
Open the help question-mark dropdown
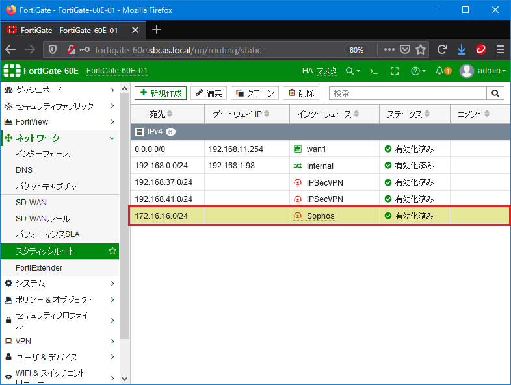click(x=418, y=71)
